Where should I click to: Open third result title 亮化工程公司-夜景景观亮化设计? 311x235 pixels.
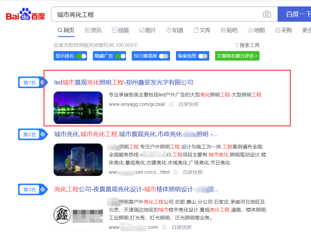(x=136, y=189)
